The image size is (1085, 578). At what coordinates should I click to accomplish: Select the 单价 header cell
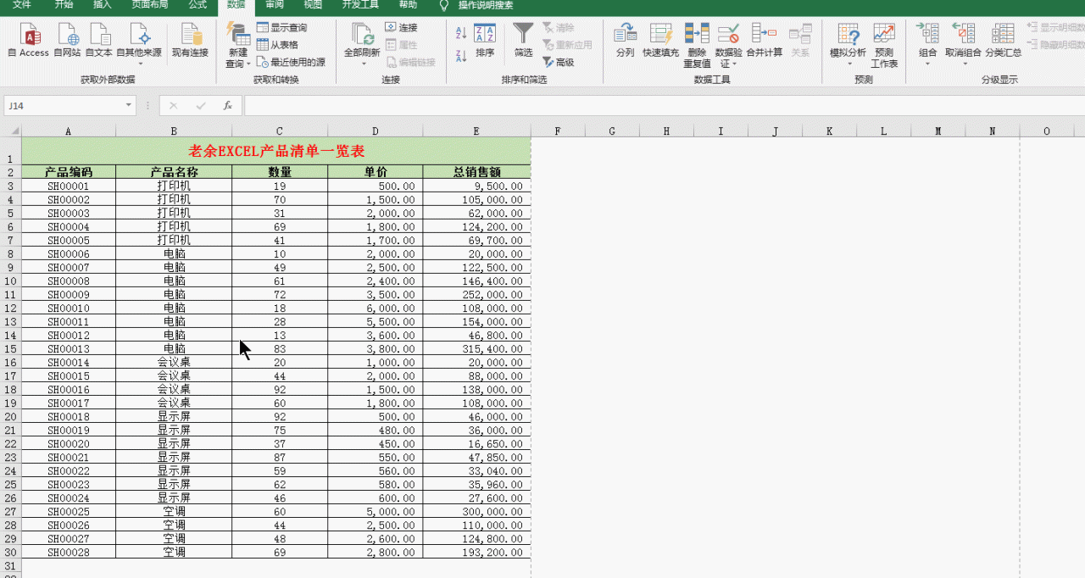(x=375, y=172)
